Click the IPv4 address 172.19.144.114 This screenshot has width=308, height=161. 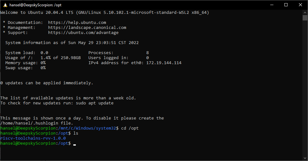tap(164, 63)
